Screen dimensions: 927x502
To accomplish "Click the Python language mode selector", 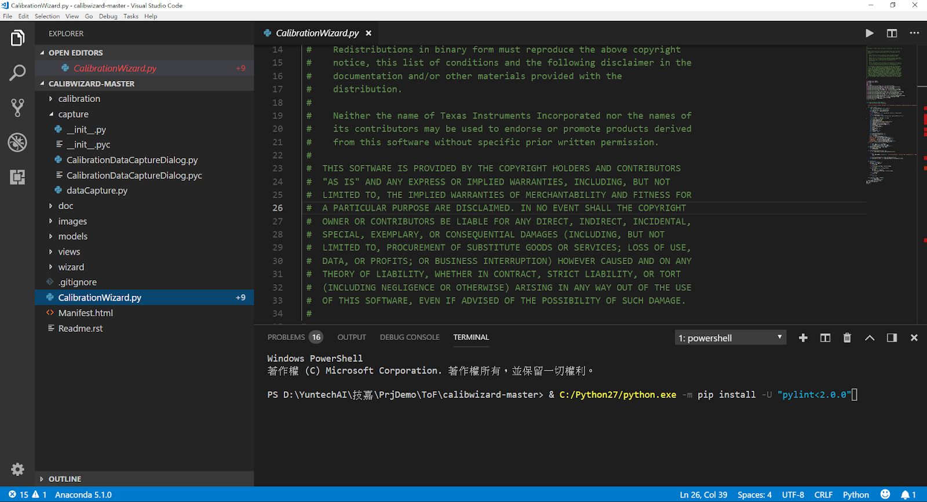I will 856,494.
